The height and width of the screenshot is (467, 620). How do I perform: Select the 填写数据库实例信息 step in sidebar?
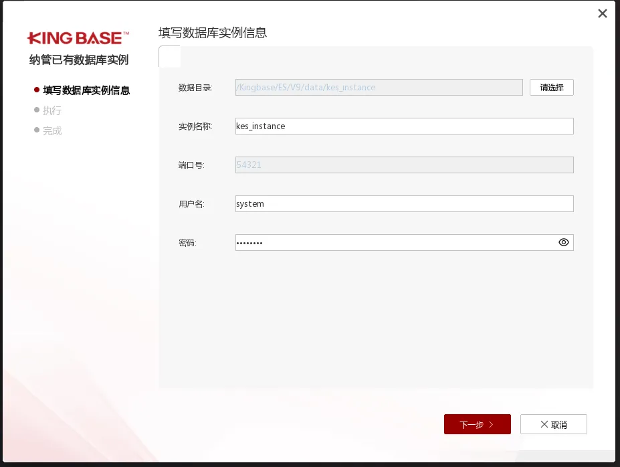tap(86, 90)
